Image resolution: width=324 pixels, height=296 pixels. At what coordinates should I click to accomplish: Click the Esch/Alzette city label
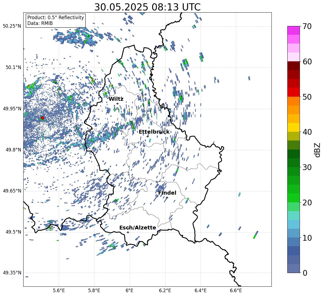[x=138, y=228]
